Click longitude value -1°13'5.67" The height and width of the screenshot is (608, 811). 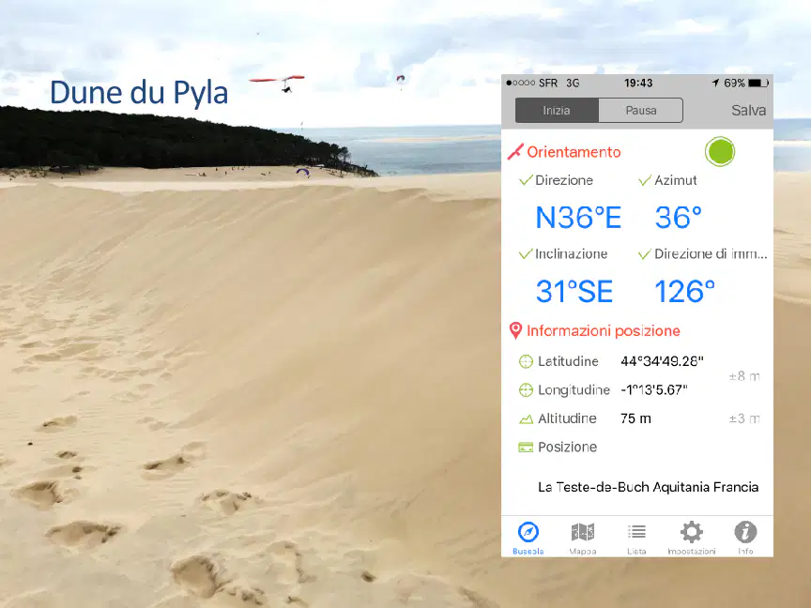point(653,389)
